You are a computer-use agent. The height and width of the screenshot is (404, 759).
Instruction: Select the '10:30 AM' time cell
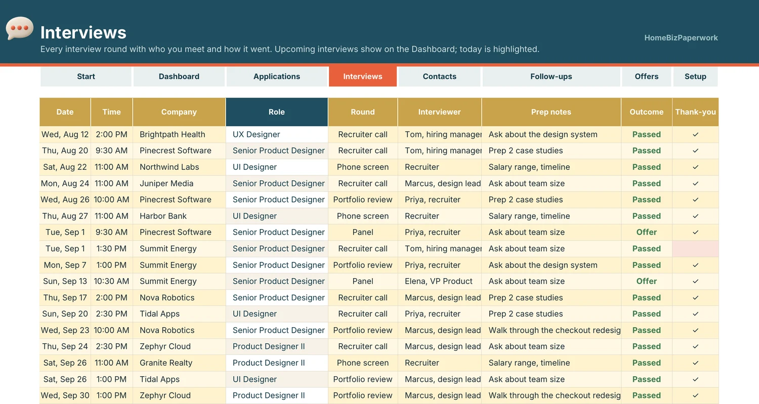click(x=112, y=281)
